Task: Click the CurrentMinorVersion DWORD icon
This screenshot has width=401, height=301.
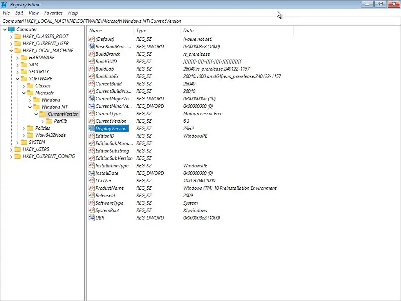Action: pos(92,106)
